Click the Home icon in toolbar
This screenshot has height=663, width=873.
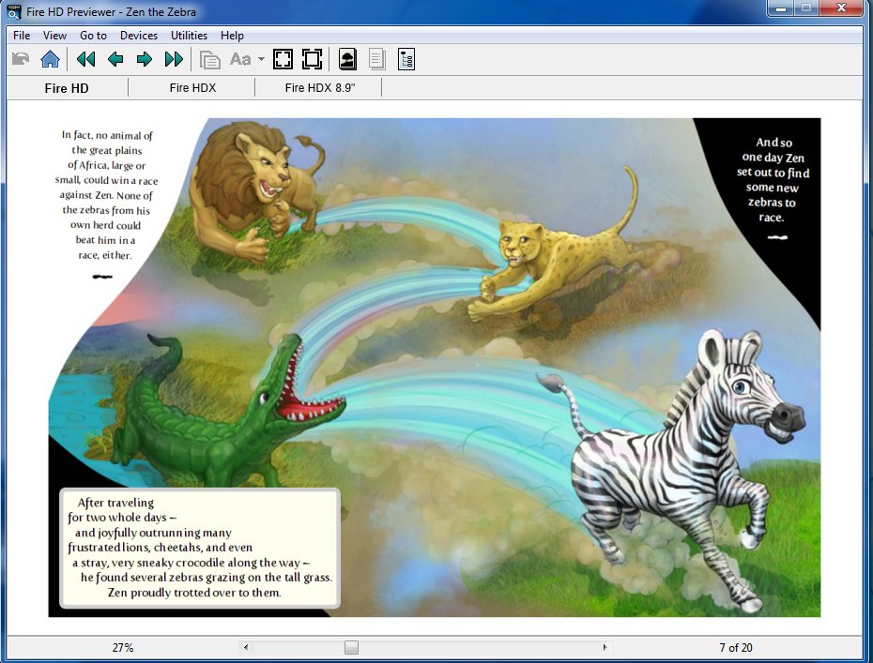click(x=51, y=60)
